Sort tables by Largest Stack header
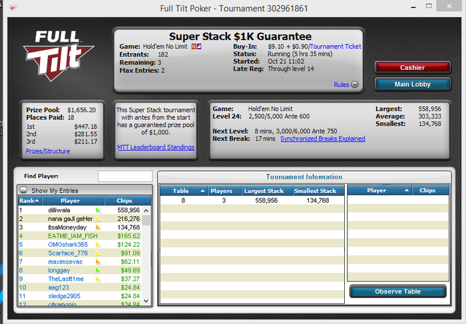 (x=267, y=191)
